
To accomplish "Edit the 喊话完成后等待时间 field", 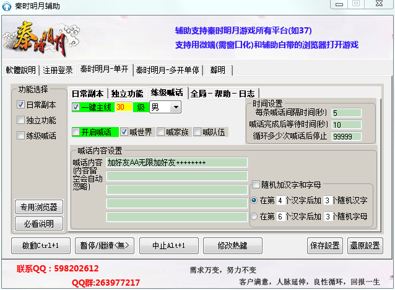I will (346, 125).
